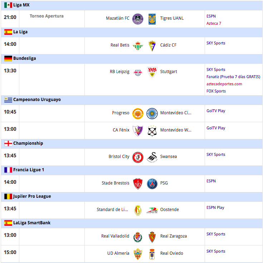The image size is (263, 263).
Task: Click the Tigres UANL team logo
Action: (152, 19)
